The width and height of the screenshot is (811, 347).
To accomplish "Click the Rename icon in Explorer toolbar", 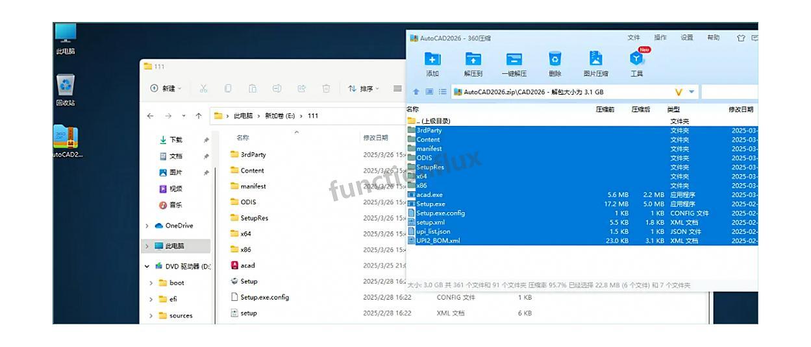I will [x=277, y=88].
